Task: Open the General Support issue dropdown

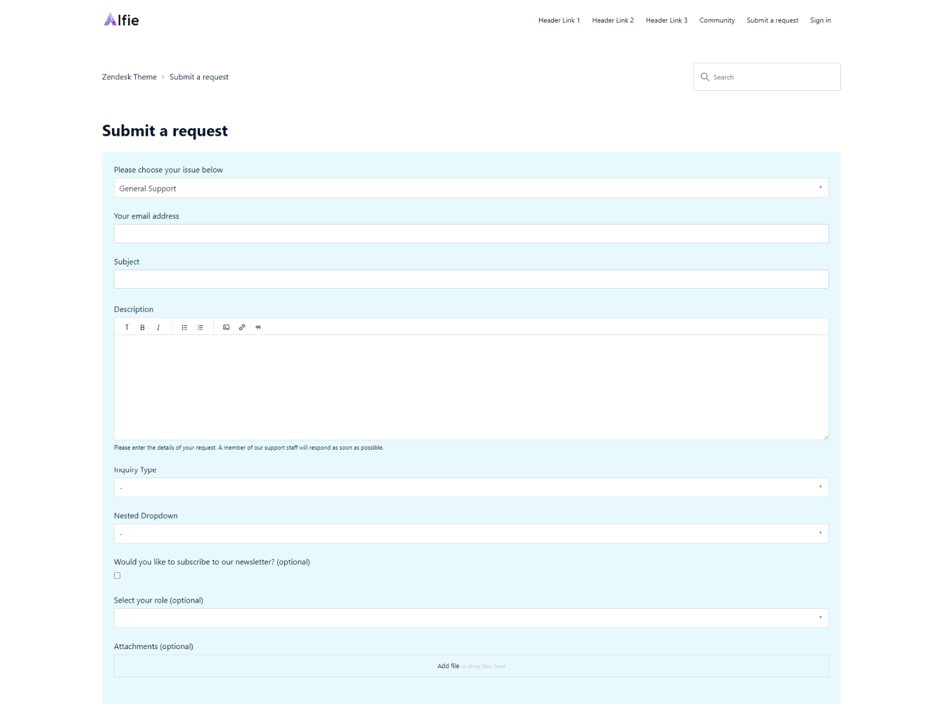Action: [471, 188]
